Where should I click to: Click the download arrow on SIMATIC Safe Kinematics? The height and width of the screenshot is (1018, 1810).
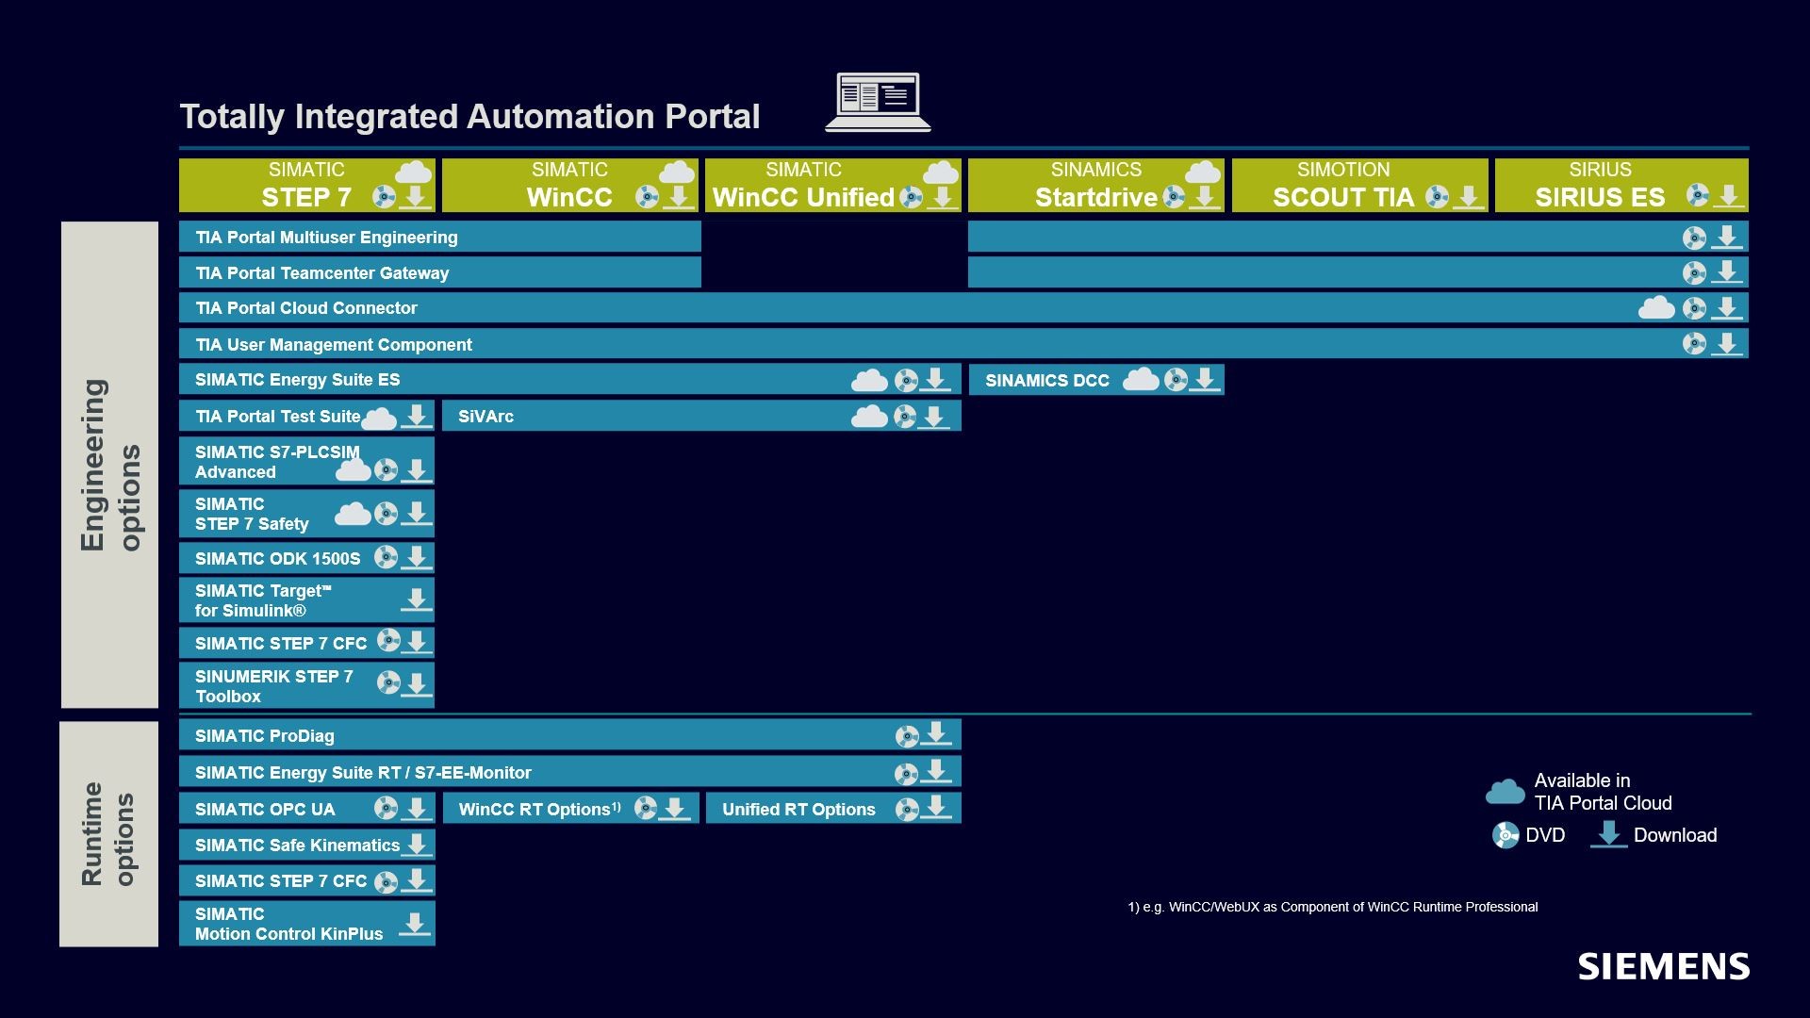(416, 845)
